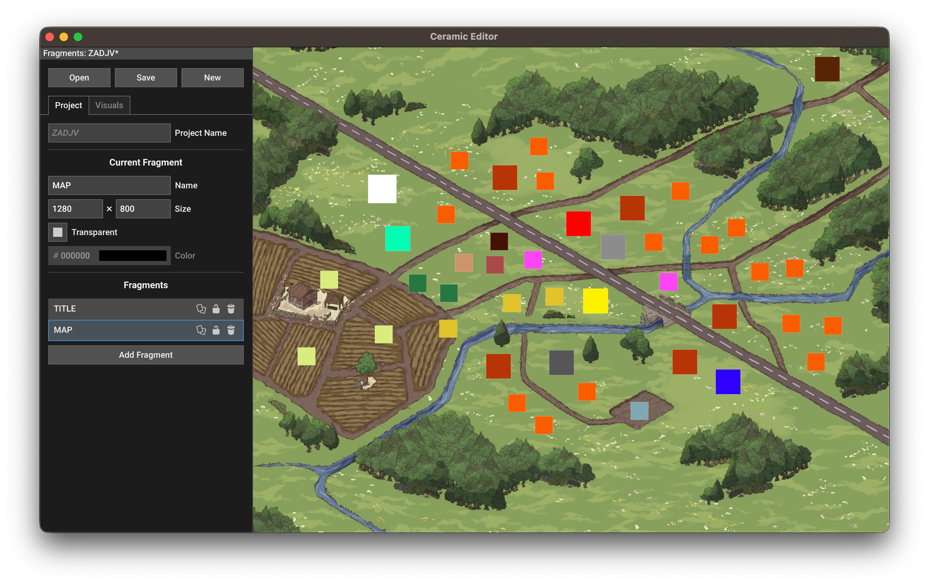Screen dimensions: 929x585
Task: Duplicate the TITLE fragment
Action: point(201,308)
